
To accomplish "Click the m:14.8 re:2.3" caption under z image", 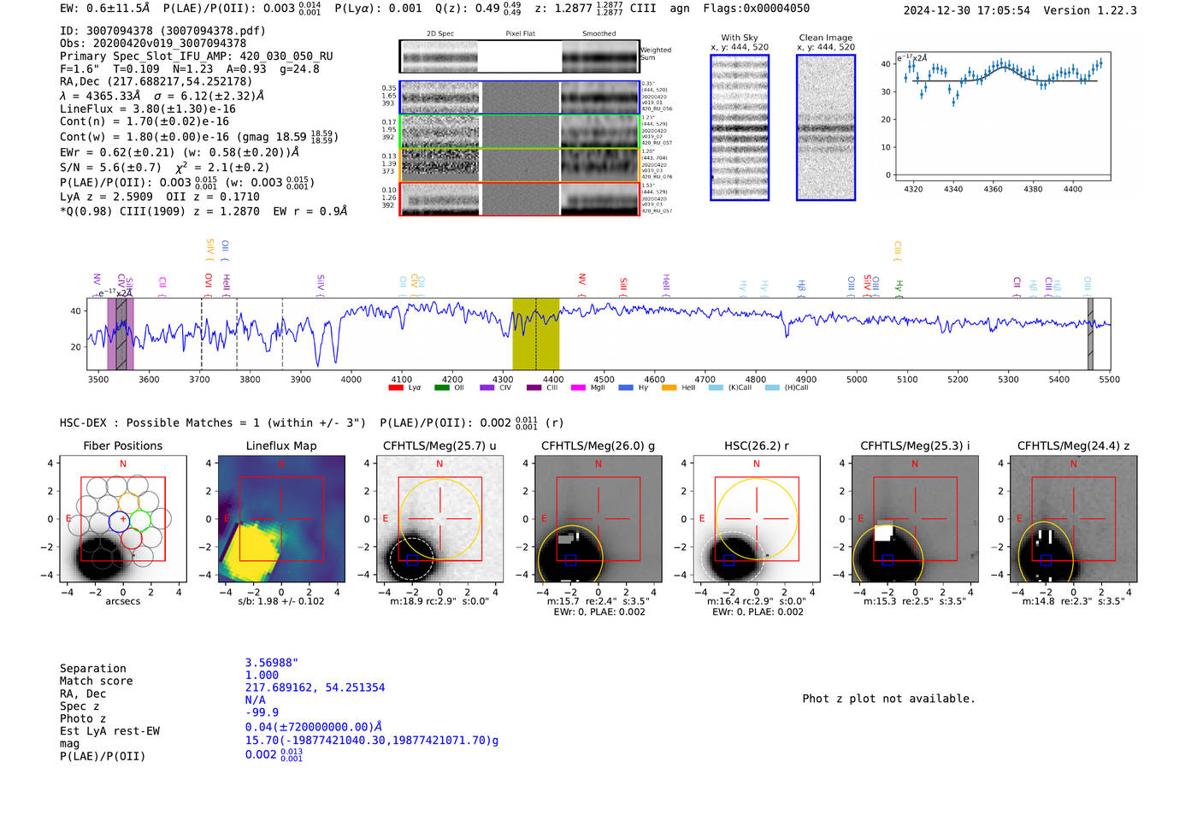I will (1074, 601).
